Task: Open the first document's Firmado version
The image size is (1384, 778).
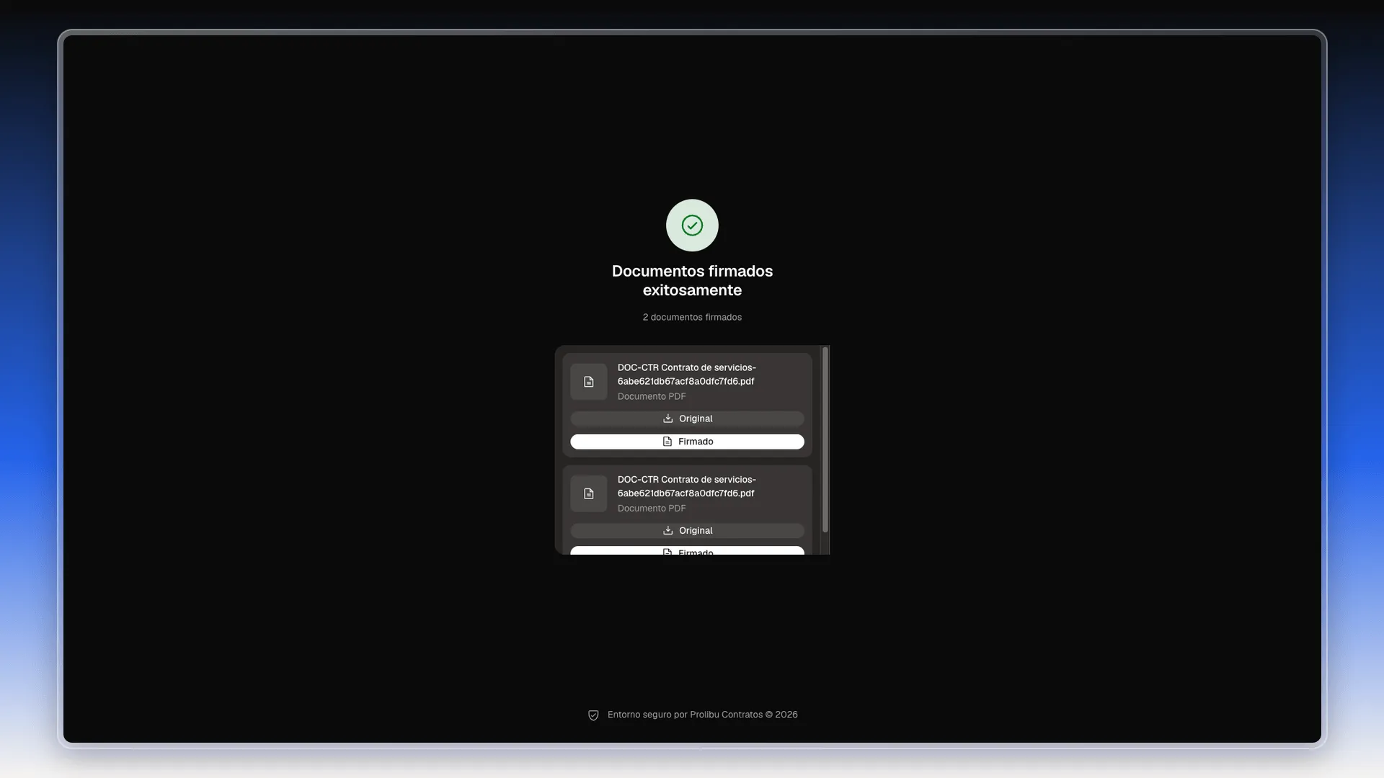Action: coord(687,442)
